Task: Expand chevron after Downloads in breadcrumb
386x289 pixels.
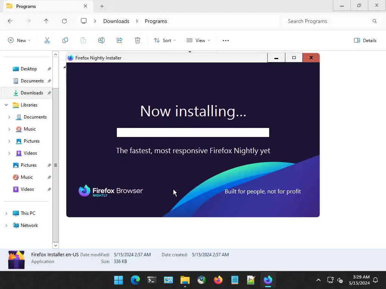Action: (x=137, y=21)
